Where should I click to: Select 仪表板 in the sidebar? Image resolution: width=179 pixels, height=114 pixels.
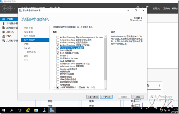9,19
